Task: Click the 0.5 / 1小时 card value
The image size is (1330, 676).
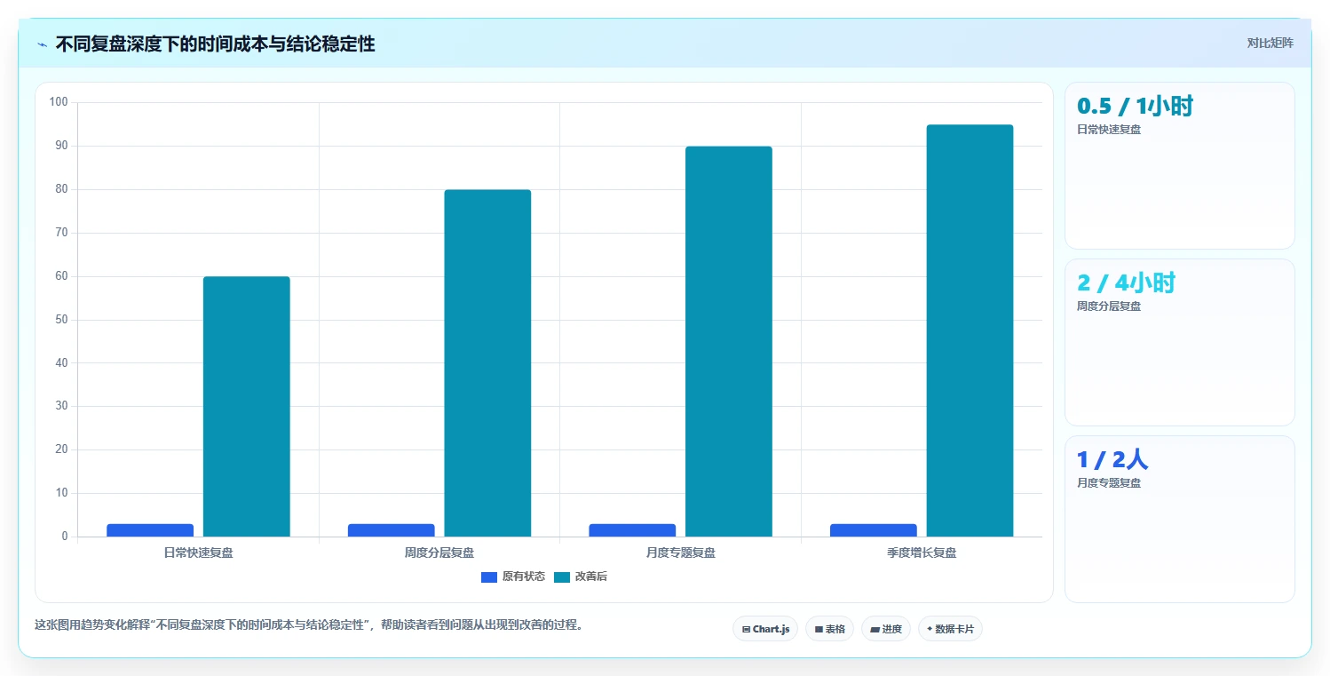Action: pos(1135,107)
